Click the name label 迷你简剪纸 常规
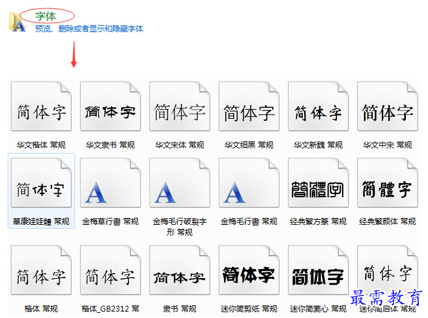Viewport: 428px width, 318px height. tap(249, 309)
